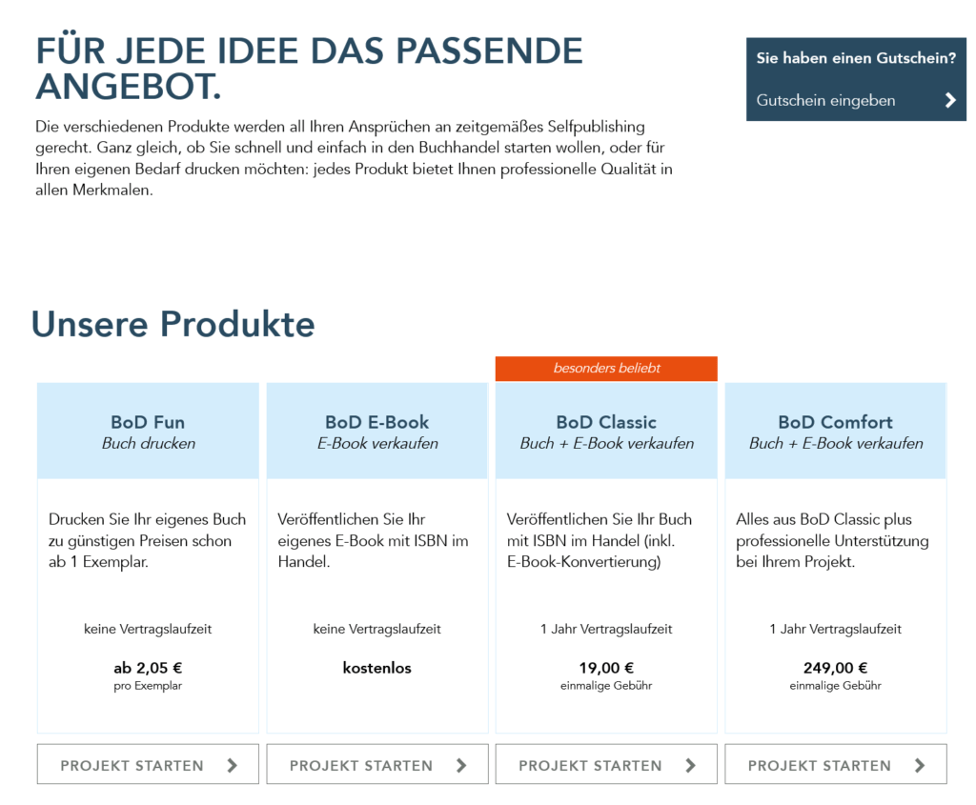Click the orange 'besonders beliebt' badge
Viewport: 976px width, 805px height.
pos(606,369)
